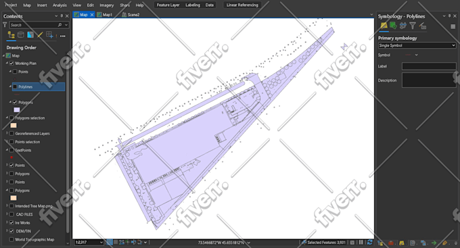Click the yellow folder icon at bottom right
The width and height of the screenshot is (460, 248).
tap(402, 243)
